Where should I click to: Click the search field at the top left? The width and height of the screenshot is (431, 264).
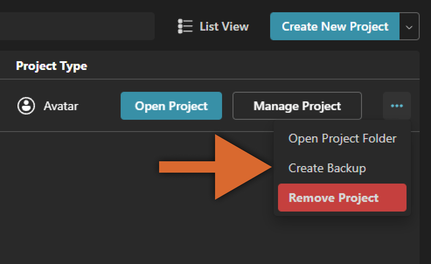76,26
